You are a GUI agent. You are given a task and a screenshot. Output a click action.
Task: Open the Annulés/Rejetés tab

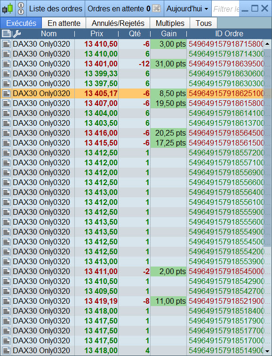tap(118, 23)
